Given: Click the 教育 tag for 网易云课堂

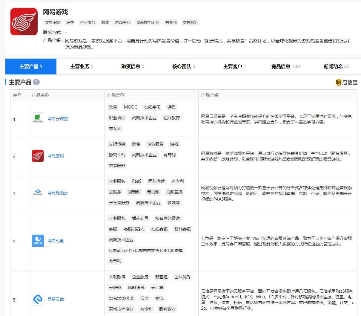Looking at the screenshot, I should (113, 107).
